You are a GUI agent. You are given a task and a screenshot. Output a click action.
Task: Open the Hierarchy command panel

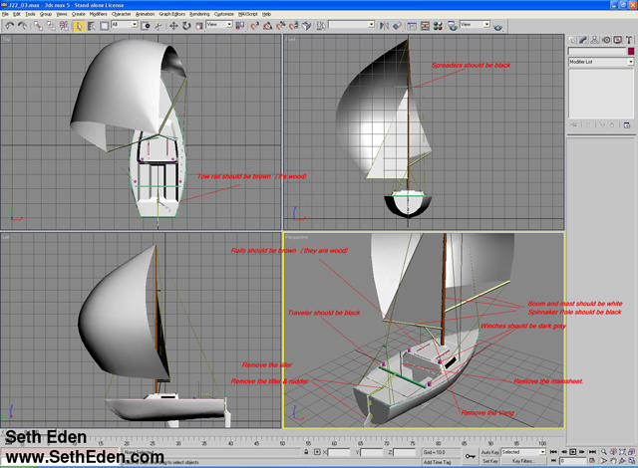point(596,39)
